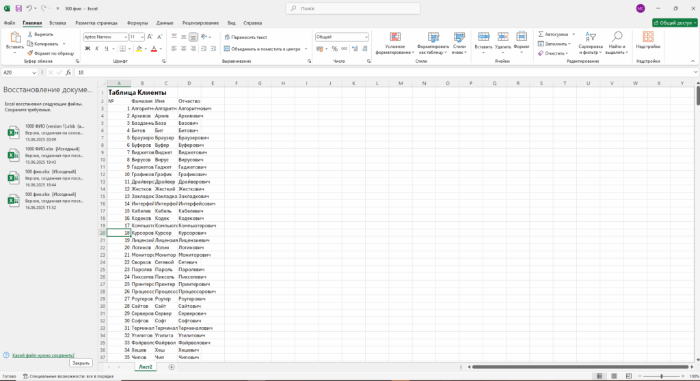The width and height of the screenshot is (700, 381).
Task: Click Format Painter (Формат по образцу)
Action: click(51, 53)
